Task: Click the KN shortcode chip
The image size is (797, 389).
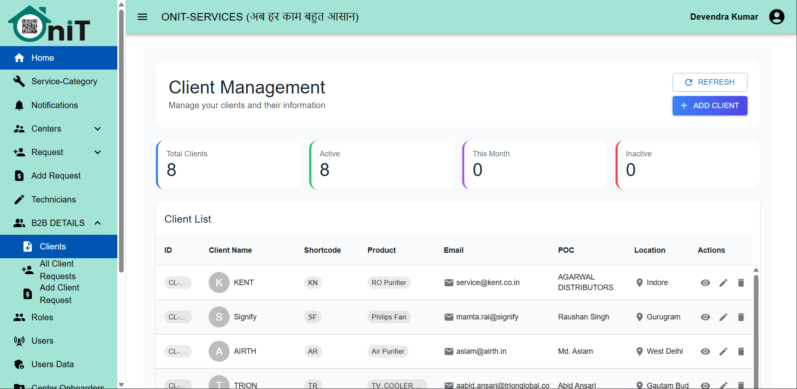Action: (313, 283)
